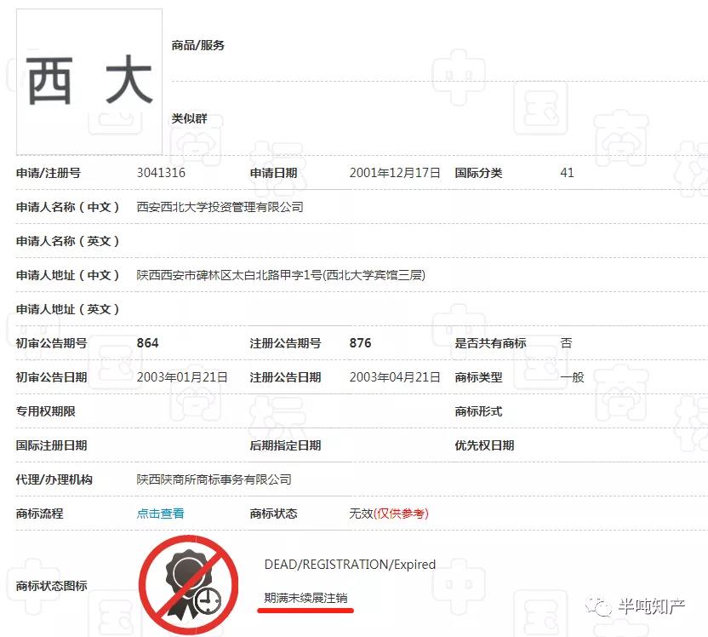Click the preliminary announcement date 2003年01月21日
708x637 pixels.
click(182, 377)
